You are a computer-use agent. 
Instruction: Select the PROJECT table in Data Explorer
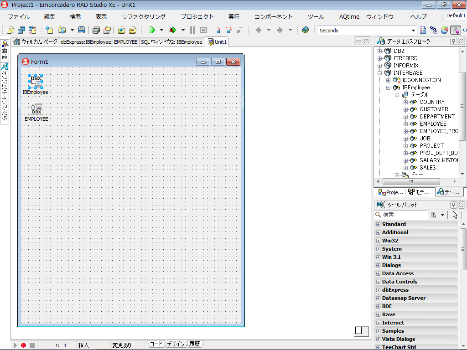point(431,146)
